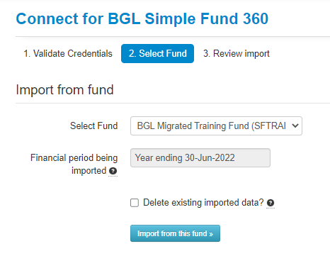This screenshot has width=330, height=256.
Task: Click the number 3 before Review import
Action: pos(207,53)
